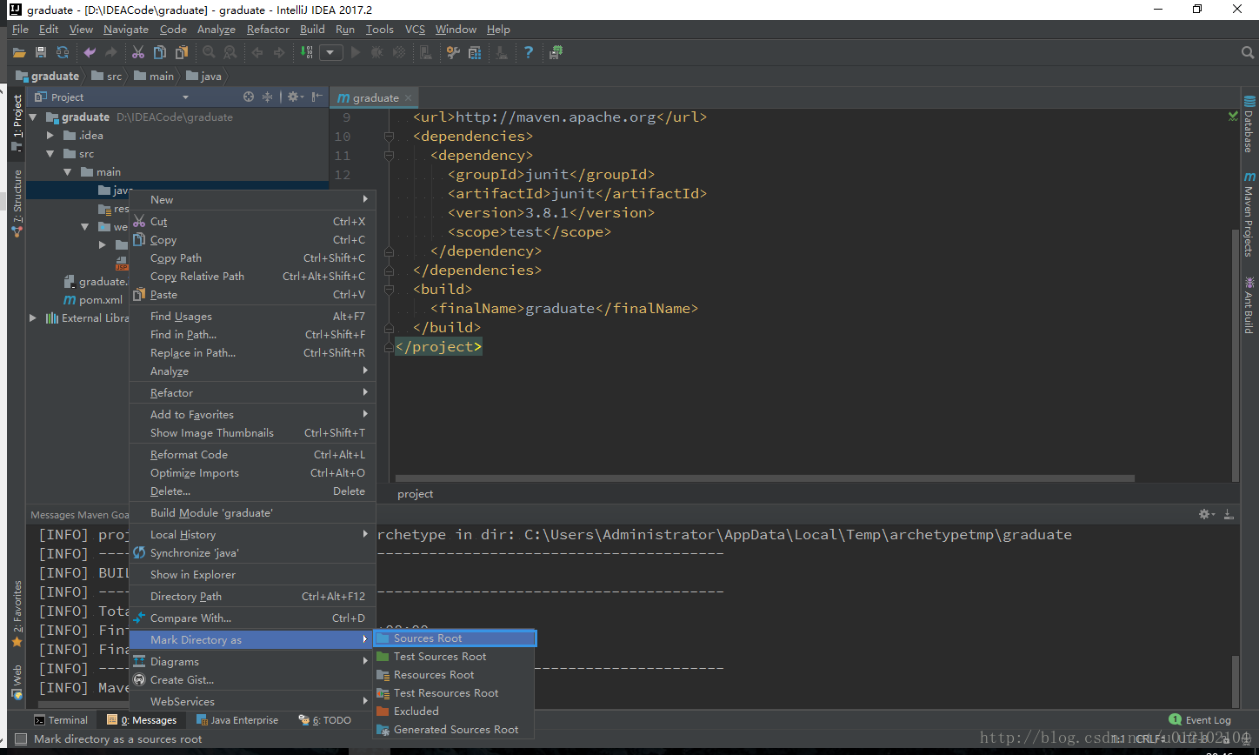This screenshot has height=755, width=1259.
Task: Click the Cut scissors toolbar icon
Action: click(138, 53)
